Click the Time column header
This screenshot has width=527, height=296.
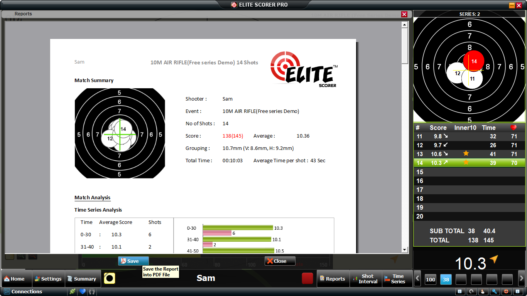(x=489, y=128)
